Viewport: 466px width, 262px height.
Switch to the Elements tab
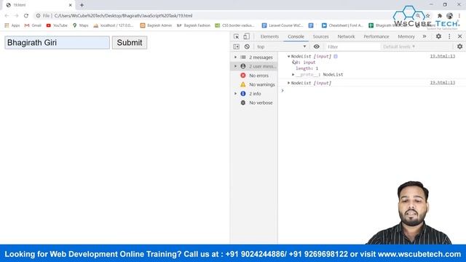tap(269, 36)
